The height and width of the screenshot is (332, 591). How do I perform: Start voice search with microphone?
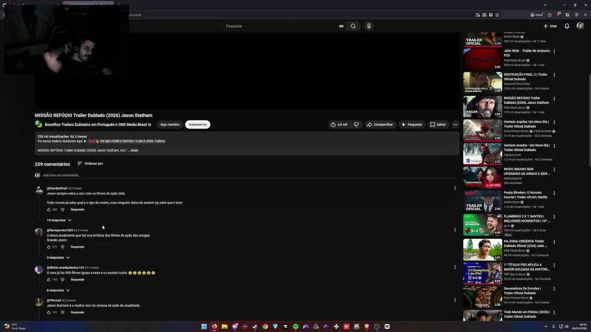(x=368, y=26)
